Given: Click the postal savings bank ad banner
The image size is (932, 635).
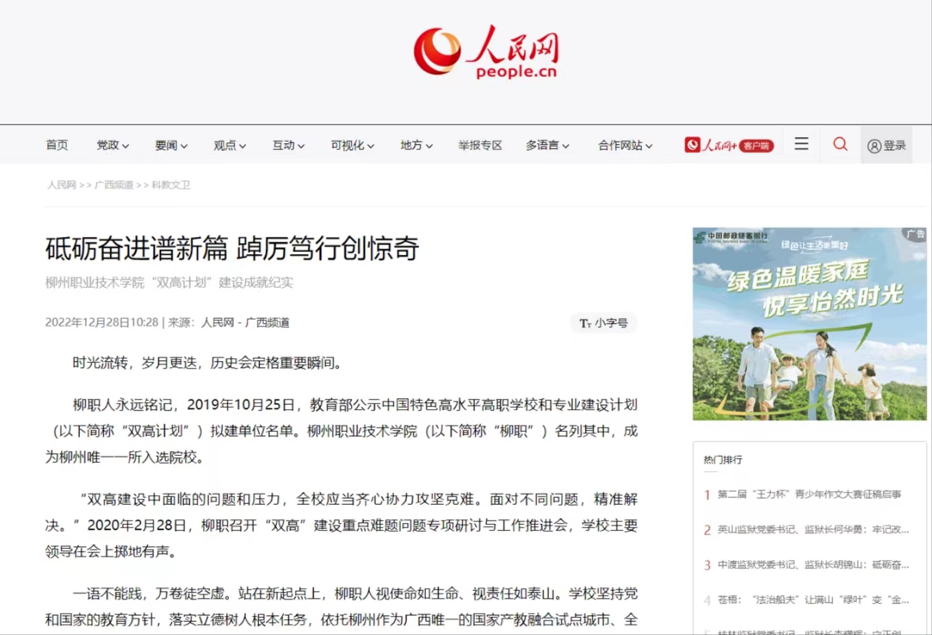Looking at the screenshot, I should coord(809,324).
